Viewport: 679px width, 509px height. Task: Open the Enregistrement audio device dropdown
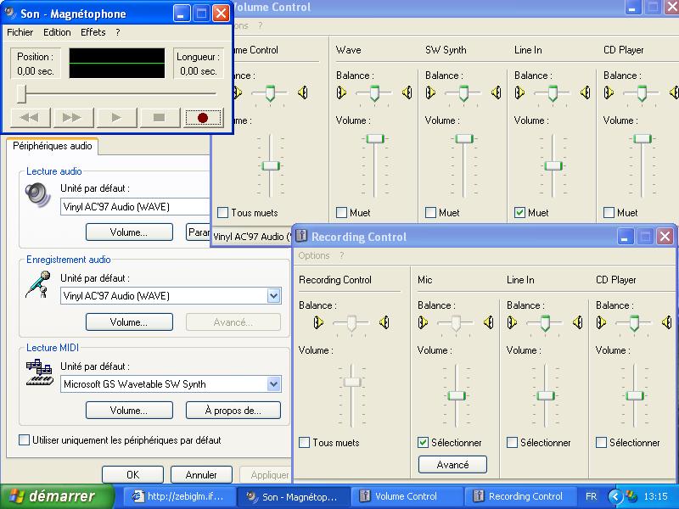coord(273,296)
